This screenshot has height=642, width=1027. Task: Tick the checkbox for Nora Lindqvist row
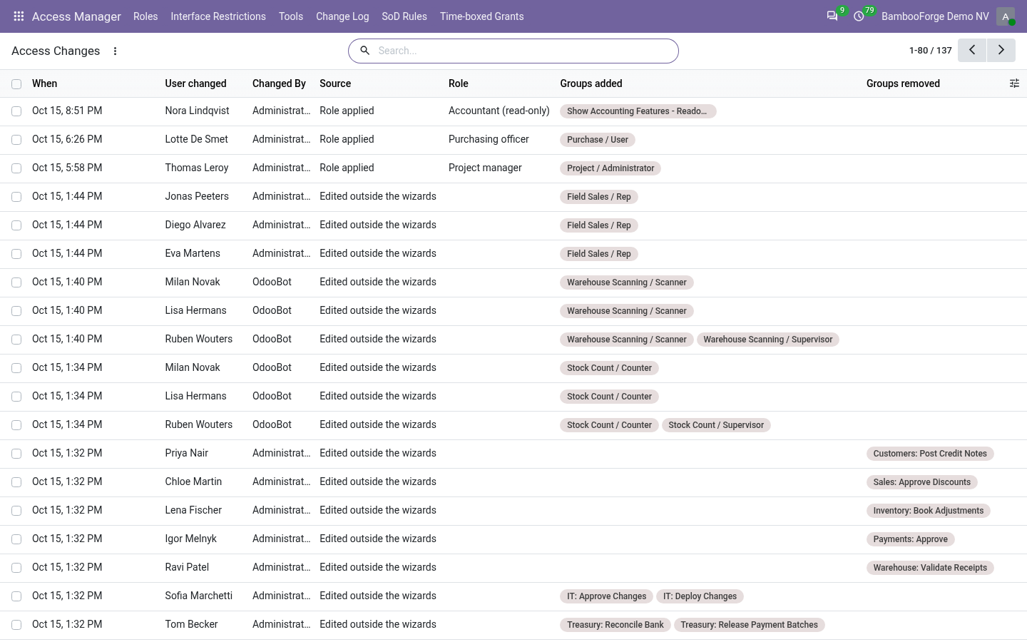point(16,111)
